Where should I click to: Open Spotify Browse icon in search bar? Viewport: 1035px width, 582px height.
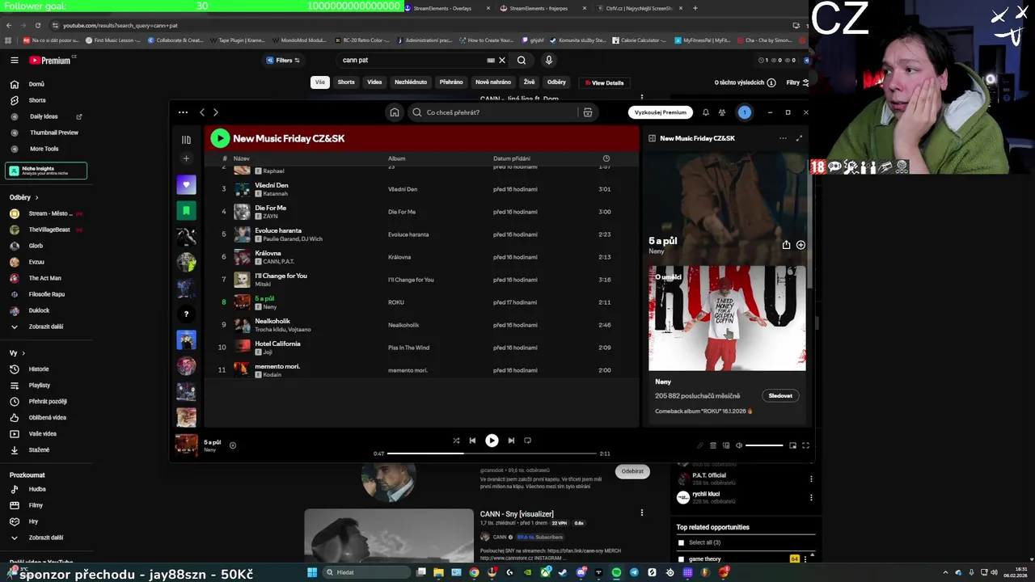[588, 112]
